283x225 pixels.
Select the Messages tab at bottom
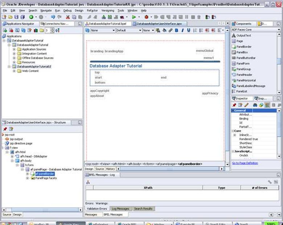[91, 214]
